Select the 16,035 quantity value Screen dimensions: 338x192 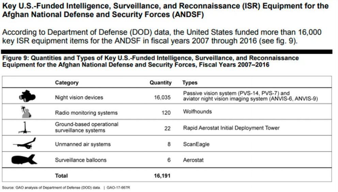pyautogui.click(x=163, y=97)
